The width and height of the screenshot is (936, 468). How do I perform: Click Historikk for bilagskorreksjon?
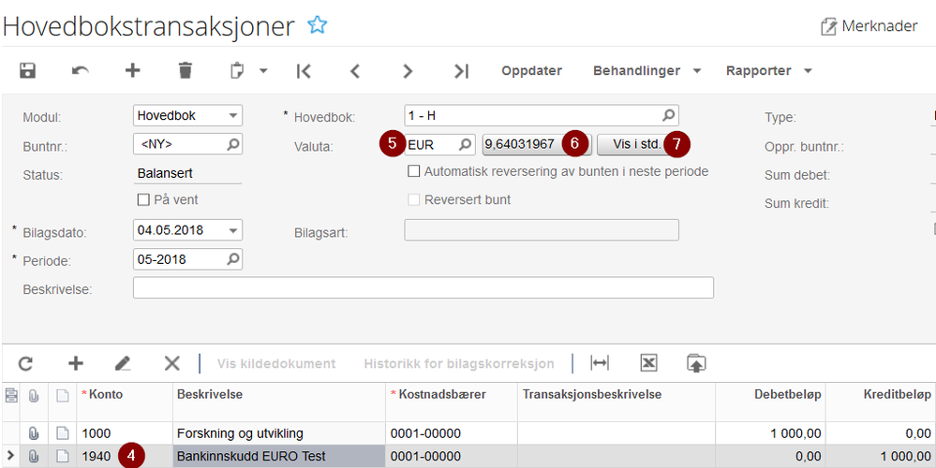click(x=459, y=364)
